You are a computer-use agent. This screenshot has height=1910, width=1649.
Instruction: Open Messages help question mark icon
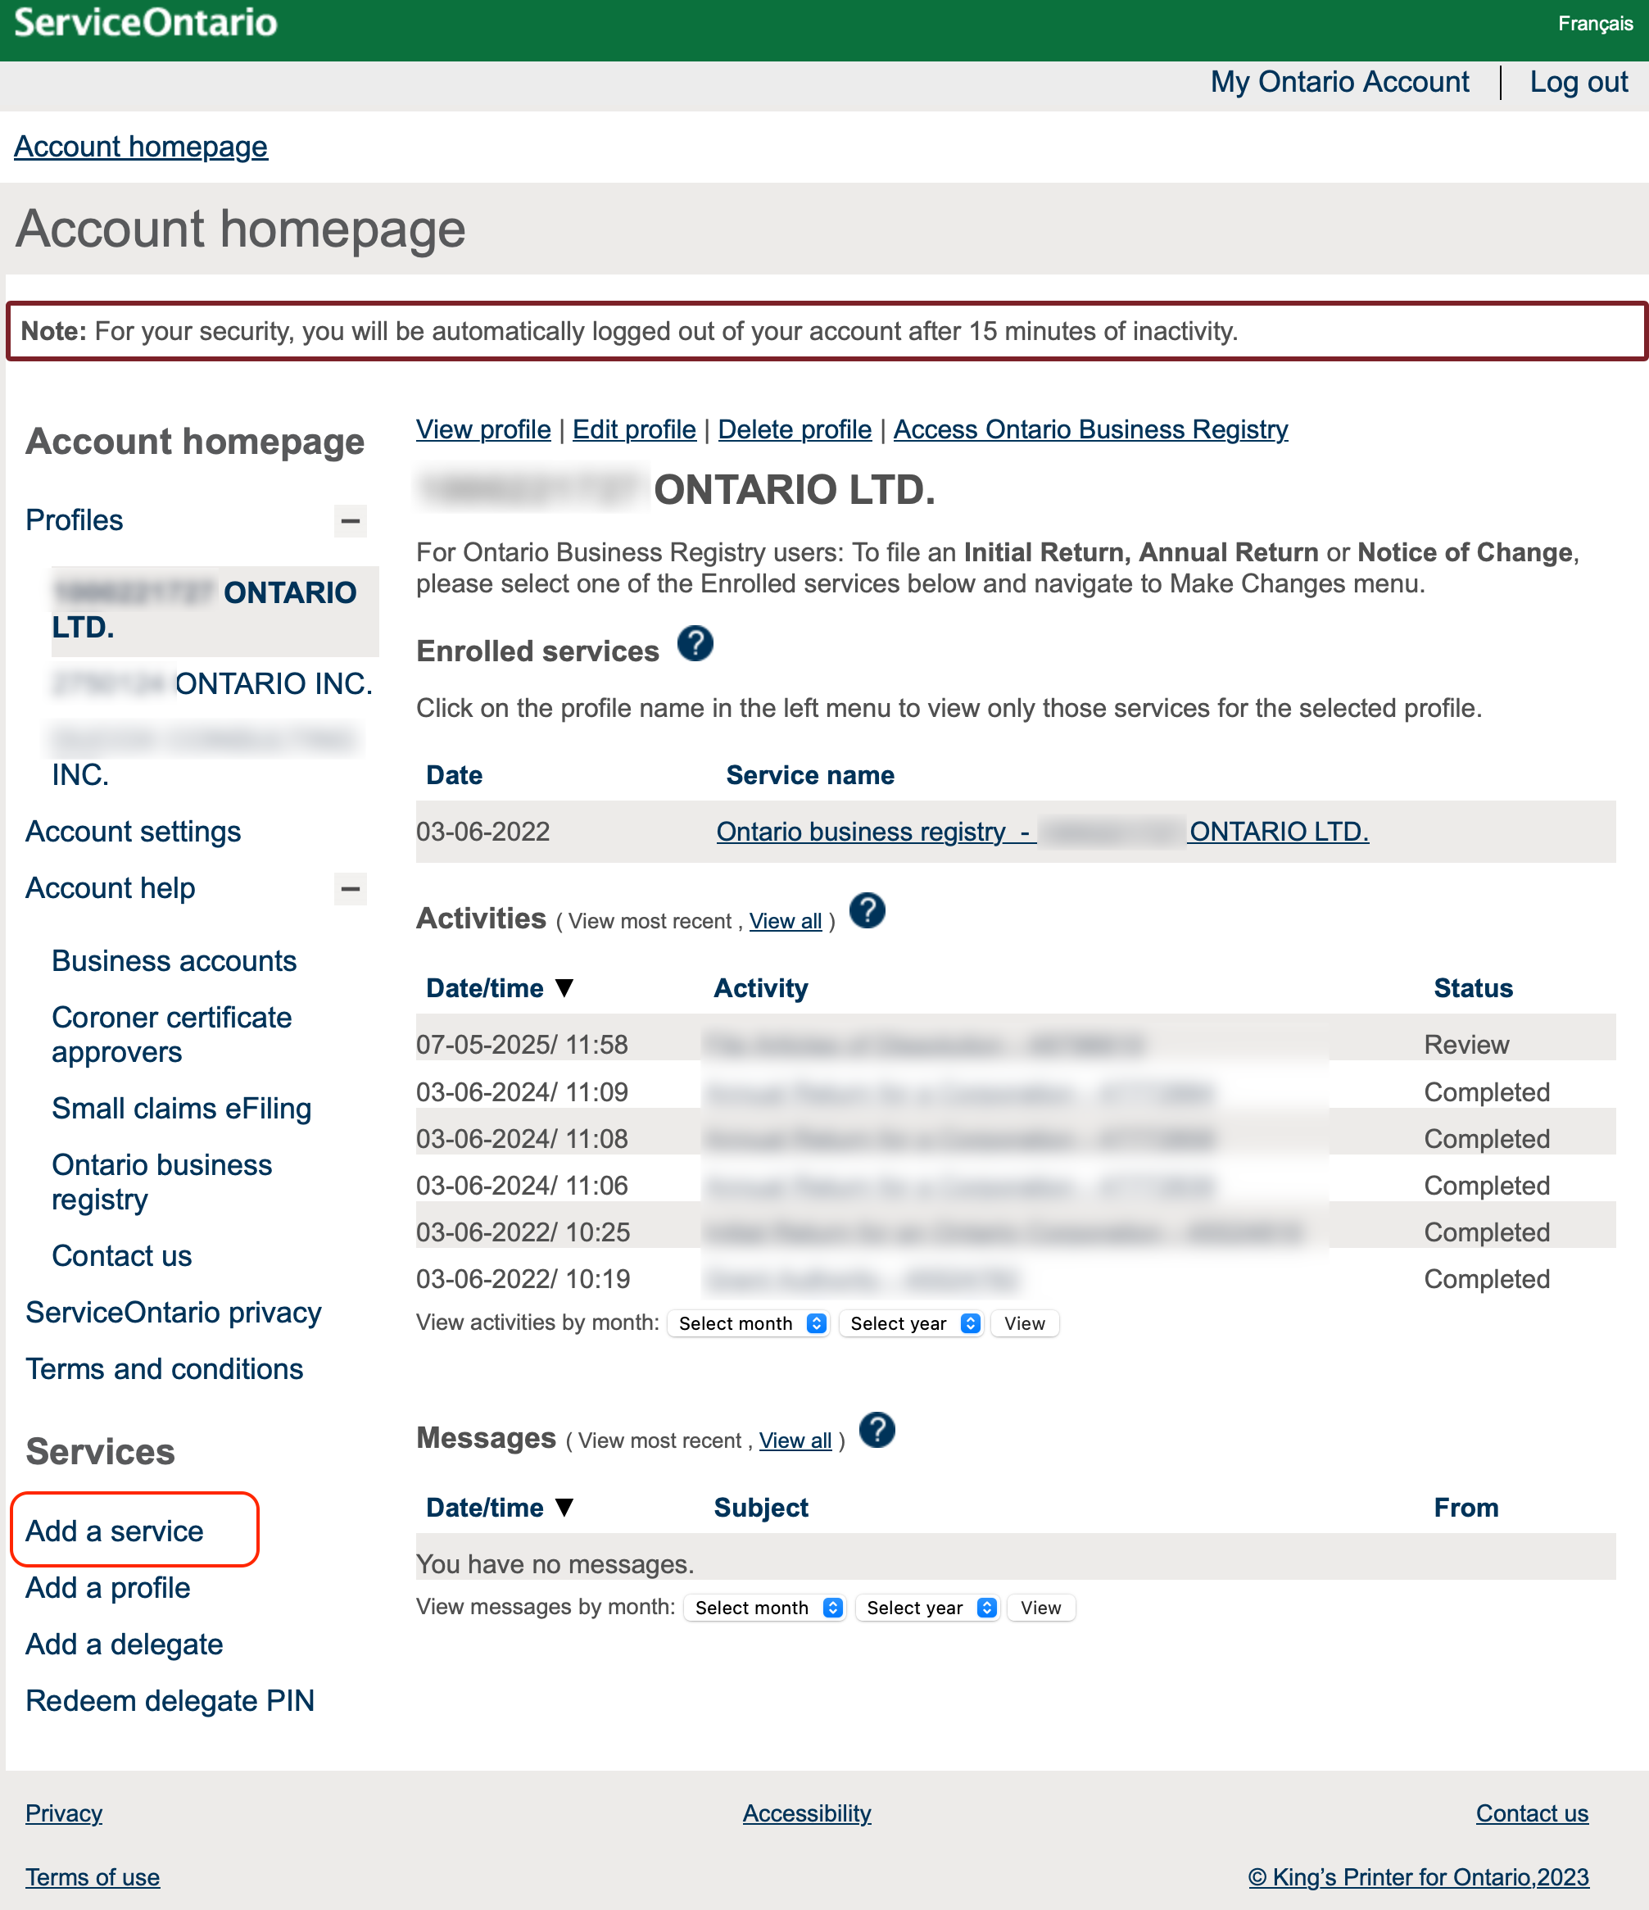pos(877,1430)
